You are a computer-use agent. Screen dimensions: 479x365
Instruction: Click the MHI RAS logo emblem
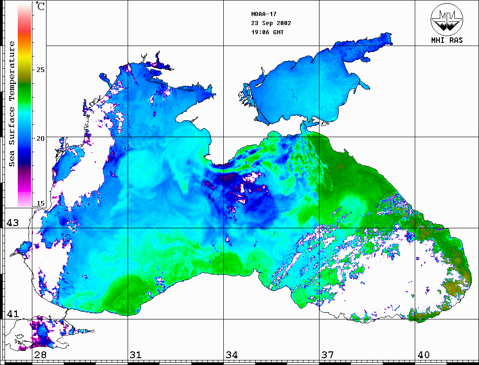[447, 20]
